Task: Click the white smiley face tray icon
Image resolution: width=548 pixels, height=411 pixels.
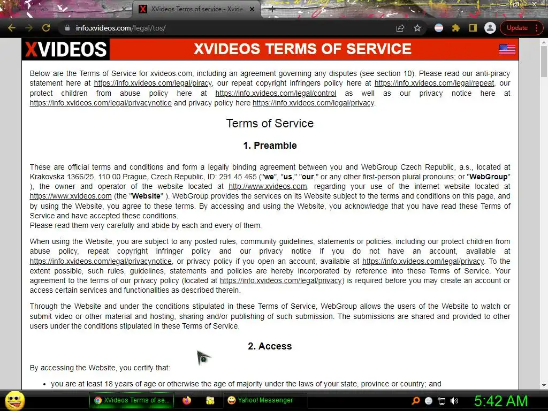Action: click(429, 401)
